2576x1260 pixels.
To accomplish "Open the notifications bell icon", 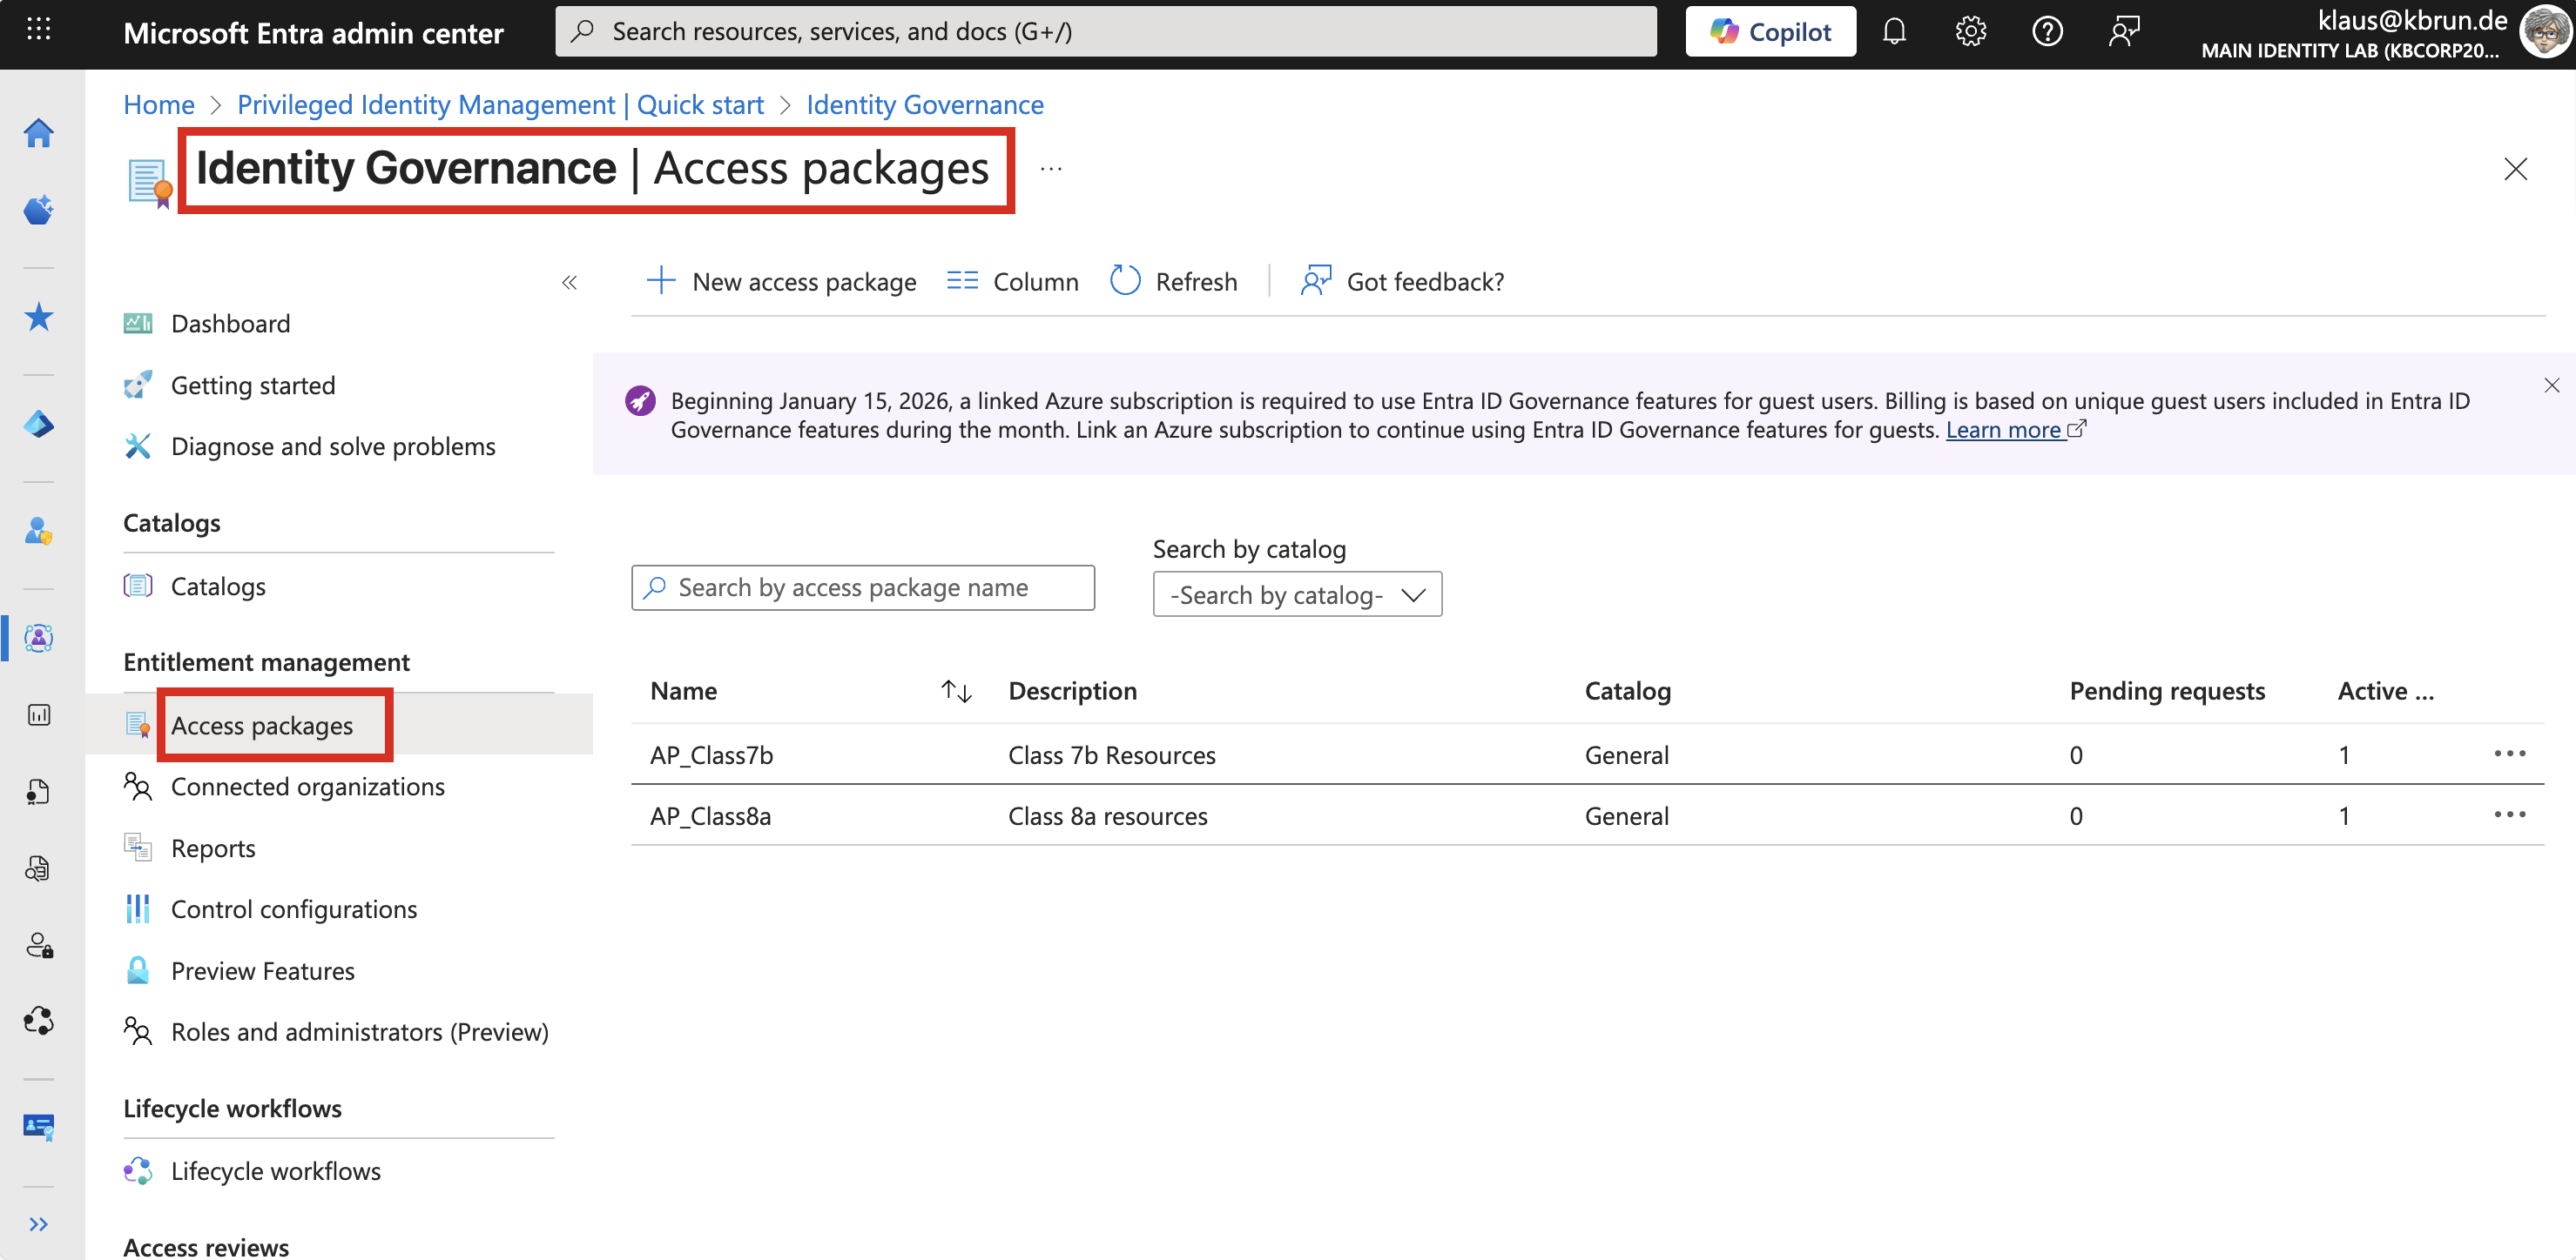I will tap(1894, 32).
